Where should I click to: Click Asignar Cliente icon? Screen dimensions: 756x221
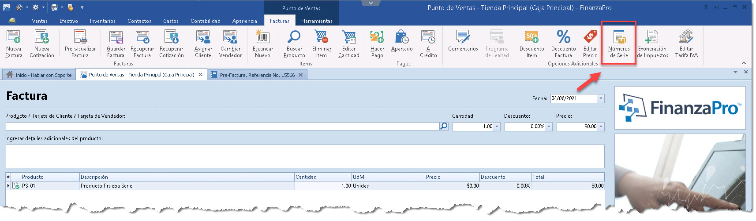coord(203,37)
